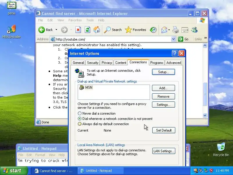Switch to the Advanced tab

(174, 63)
